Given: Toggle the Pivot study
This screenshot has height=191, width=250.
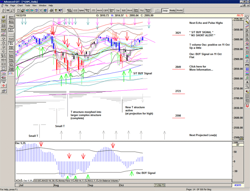Looking at the screenshot, I should 11,52.
